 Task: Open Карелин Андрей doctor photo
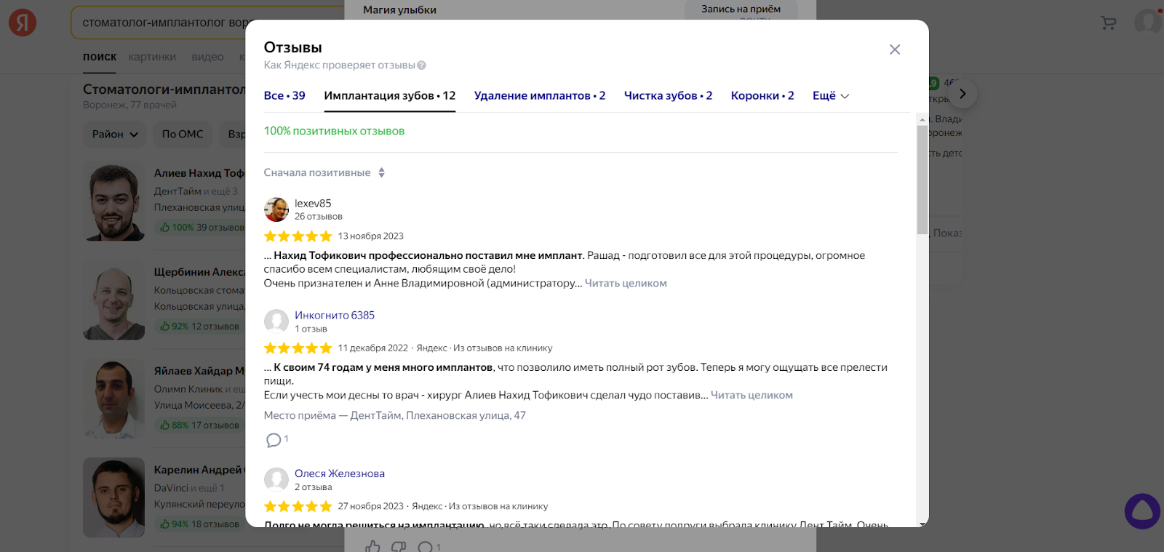pyautogui.click(x=113, y=497)
